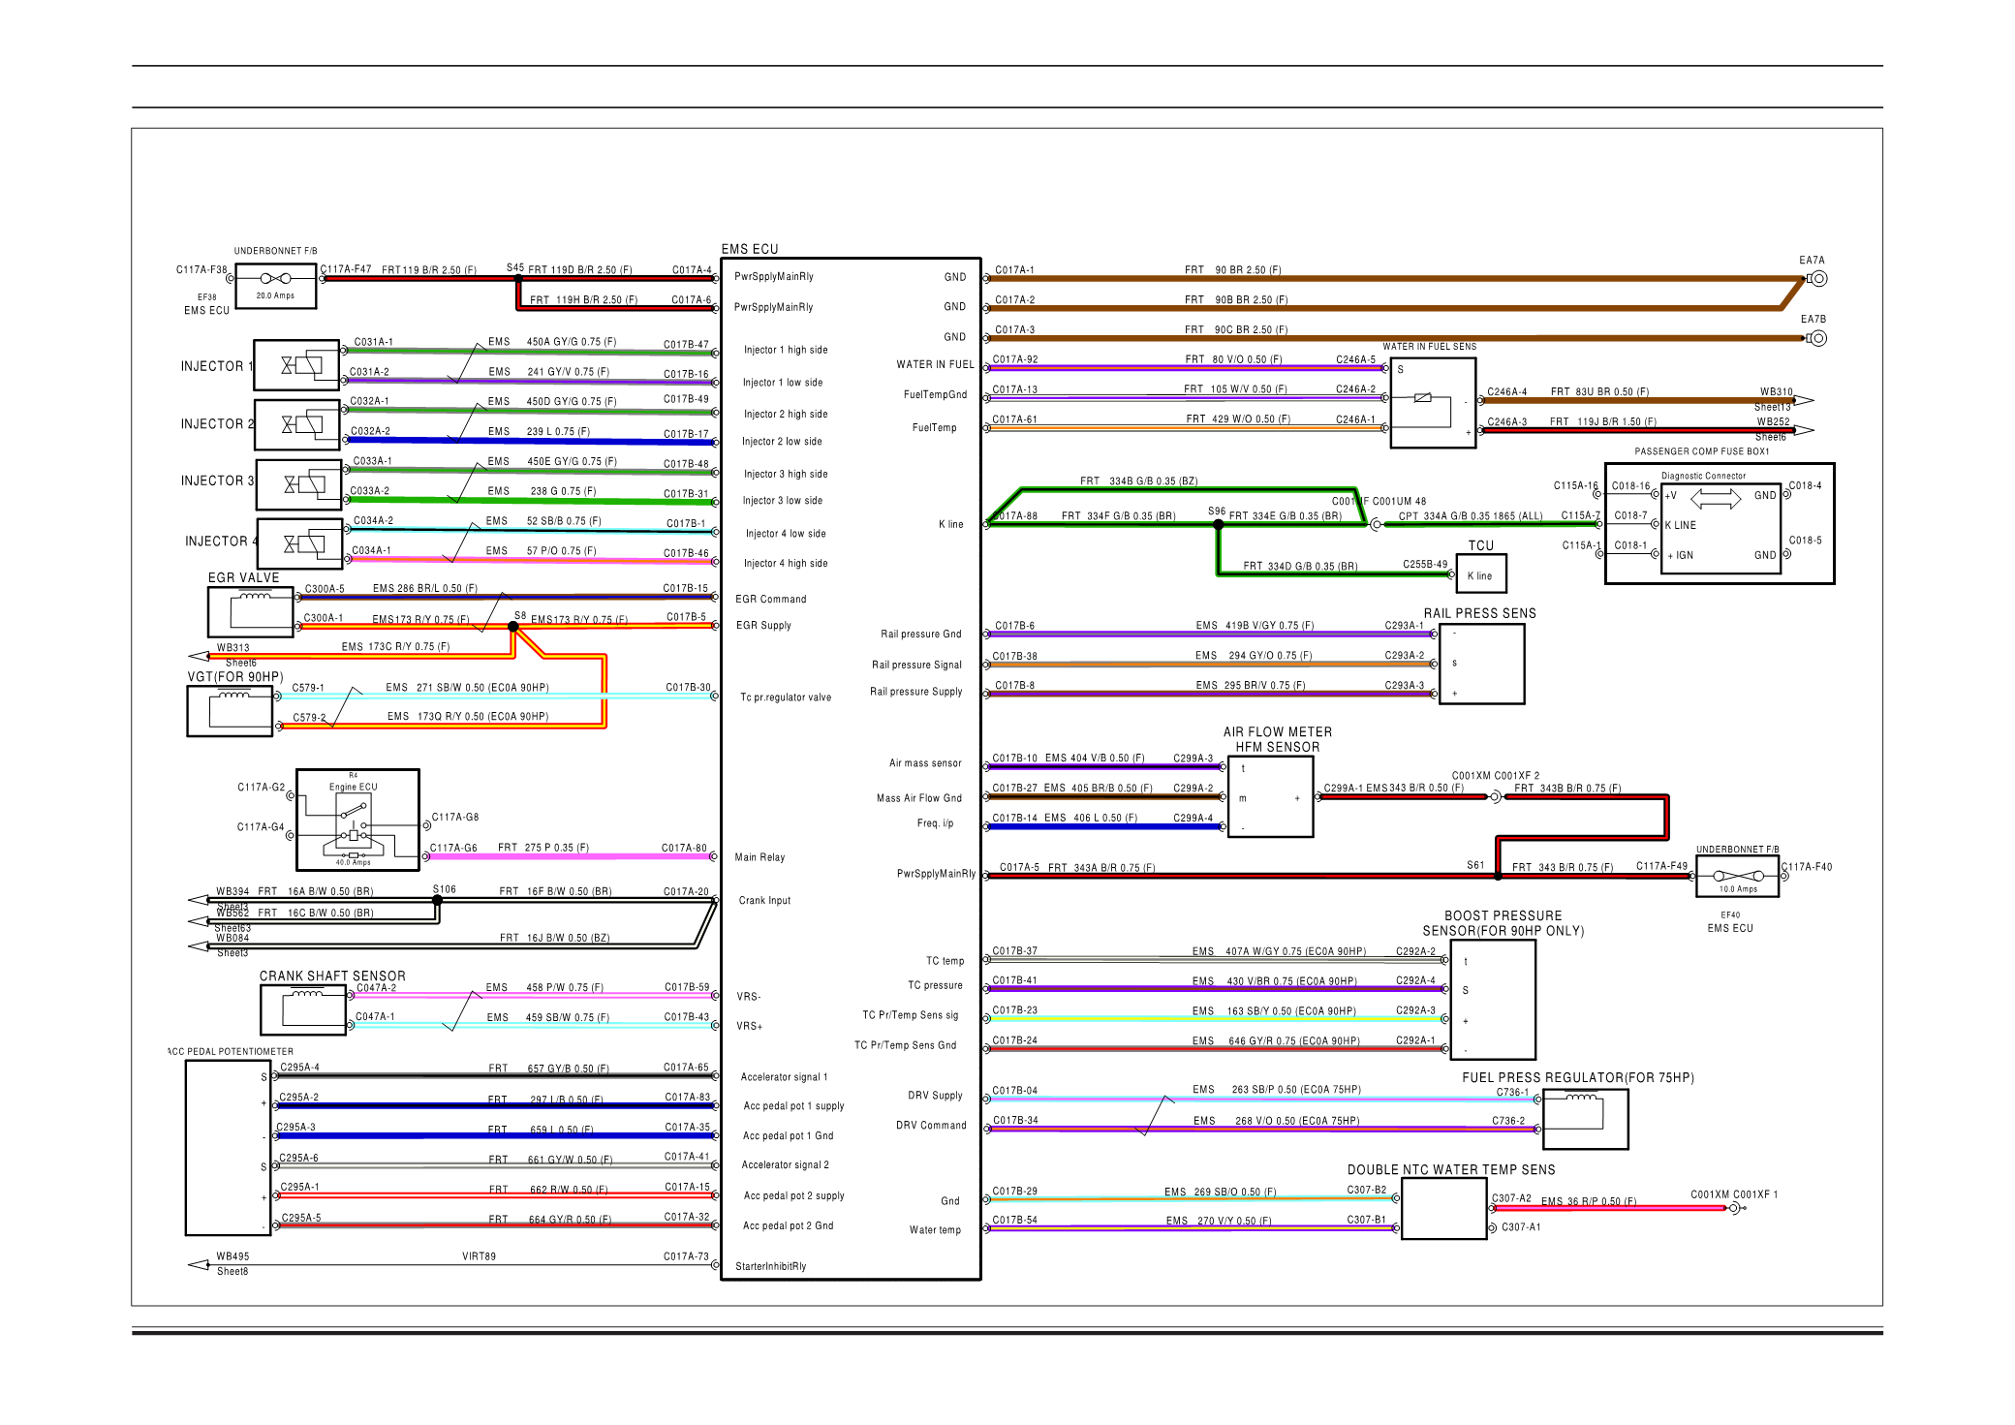This screenshot has height=1425, width=2015.
Task: Click the EF40 10.0 Amps fuse symbol
Action: click(1738, 876)
